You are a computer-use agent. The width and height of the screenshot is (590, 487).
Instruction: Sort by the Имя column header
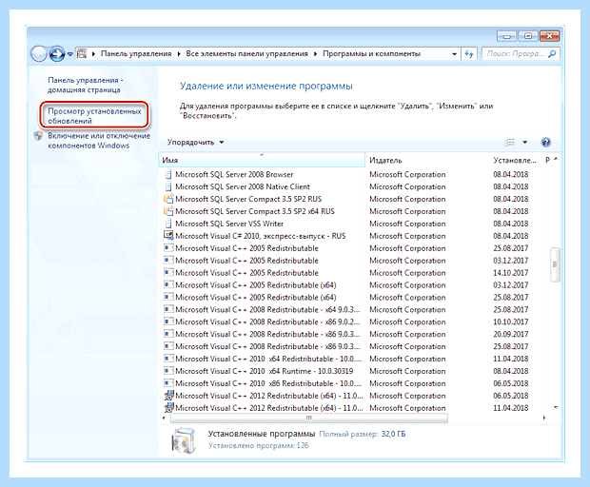[x=262, y=160]
